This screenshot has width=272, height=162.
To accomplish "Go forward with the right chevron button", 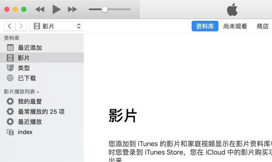I will tap(21, 26).
